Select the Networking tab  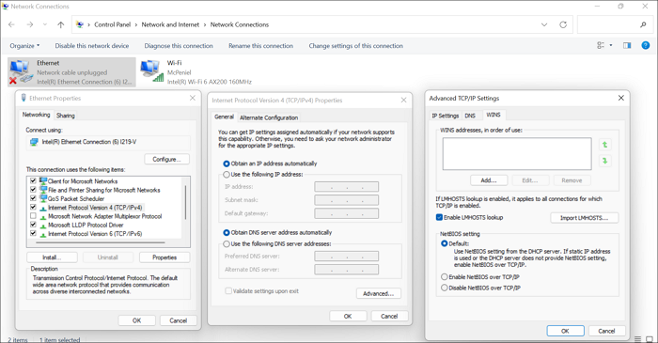tap(36, 115)
